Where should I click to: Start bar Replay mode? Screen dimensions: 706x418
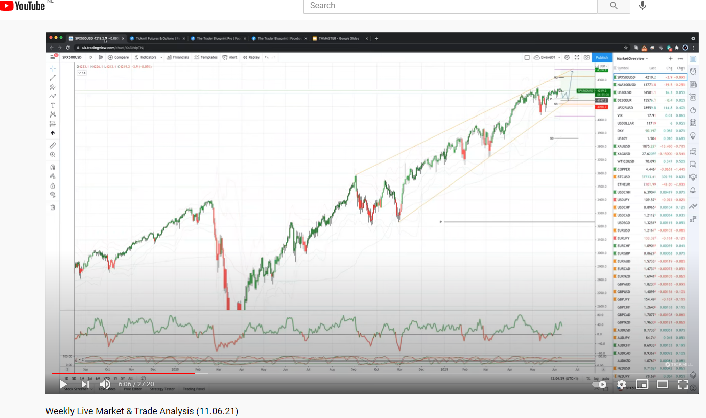251,57
